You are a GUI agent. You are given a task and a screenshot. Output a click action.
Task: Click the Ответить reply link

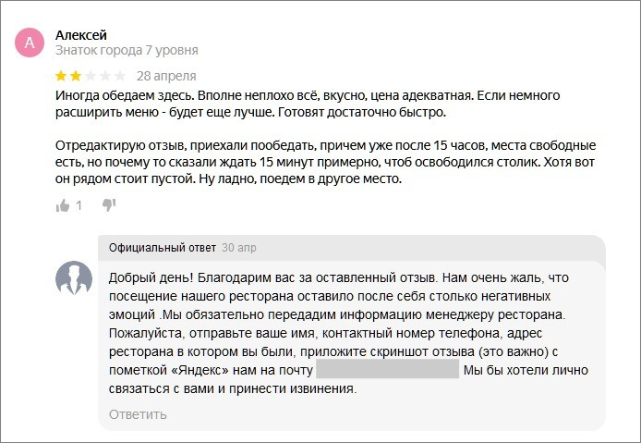click(x=138, y=414)
